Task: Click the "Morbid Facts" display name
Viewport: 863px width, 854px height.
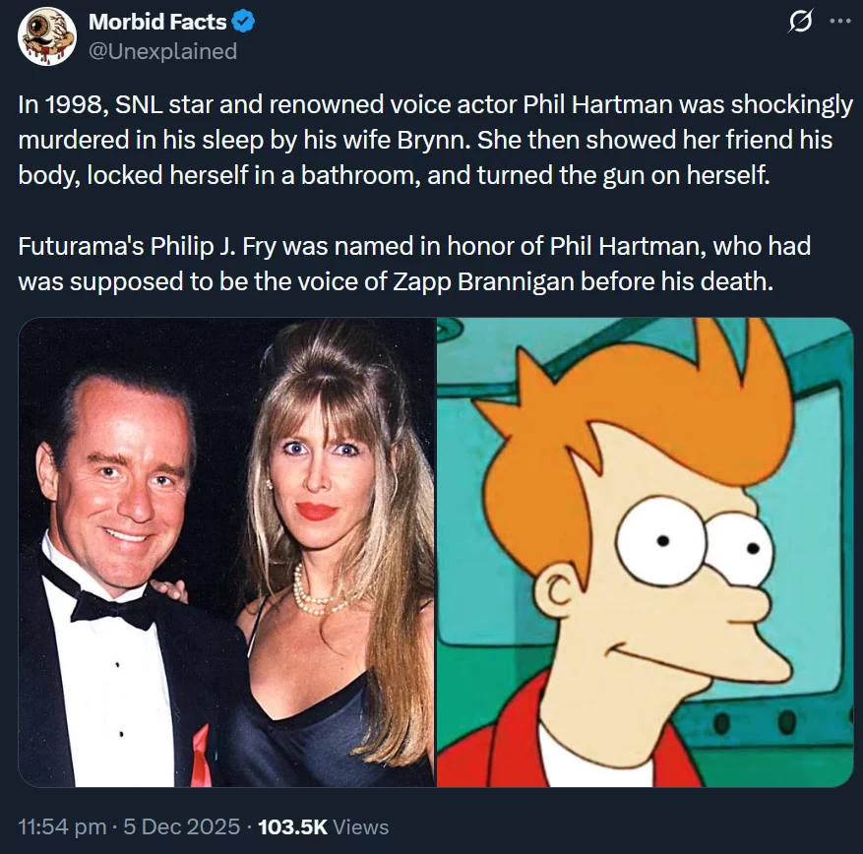Action: coord(157,23)
